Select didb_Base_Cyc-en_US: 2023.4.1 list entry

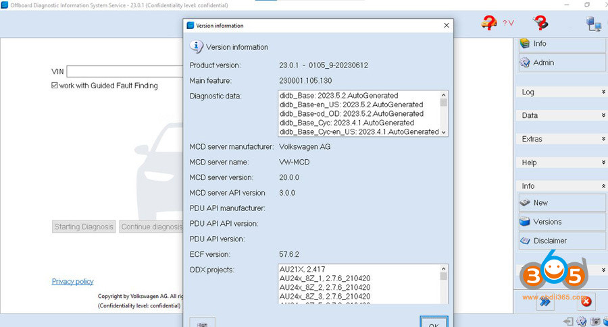pyautogui.click(x=359, y=132)
